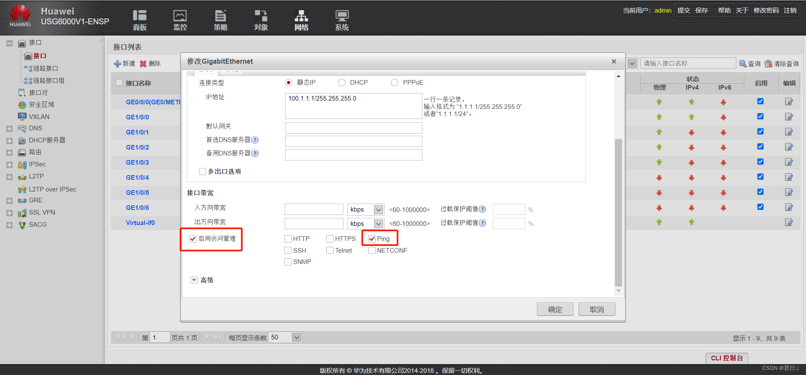The height and width of the screenshot is (375, 806).
Task: Open the 每页显示条数 dropdown
Action: [x=297, y=337]
